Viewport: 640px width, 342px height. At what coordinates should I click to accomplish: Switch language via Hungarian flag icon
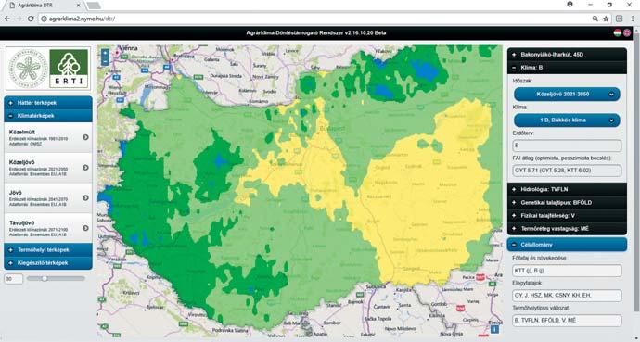point(618,33)
